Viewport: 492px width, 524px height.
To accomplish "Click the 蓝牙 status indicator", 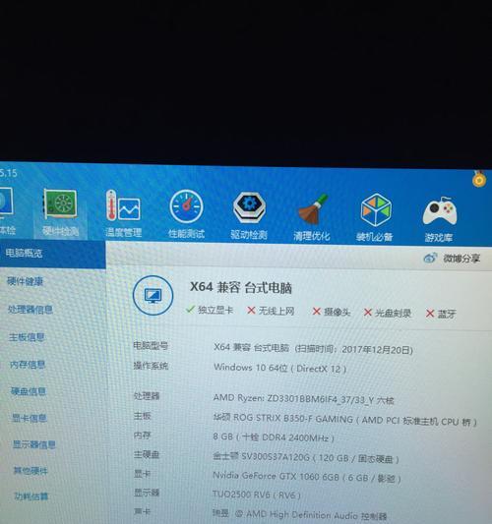I will (441, 314).
